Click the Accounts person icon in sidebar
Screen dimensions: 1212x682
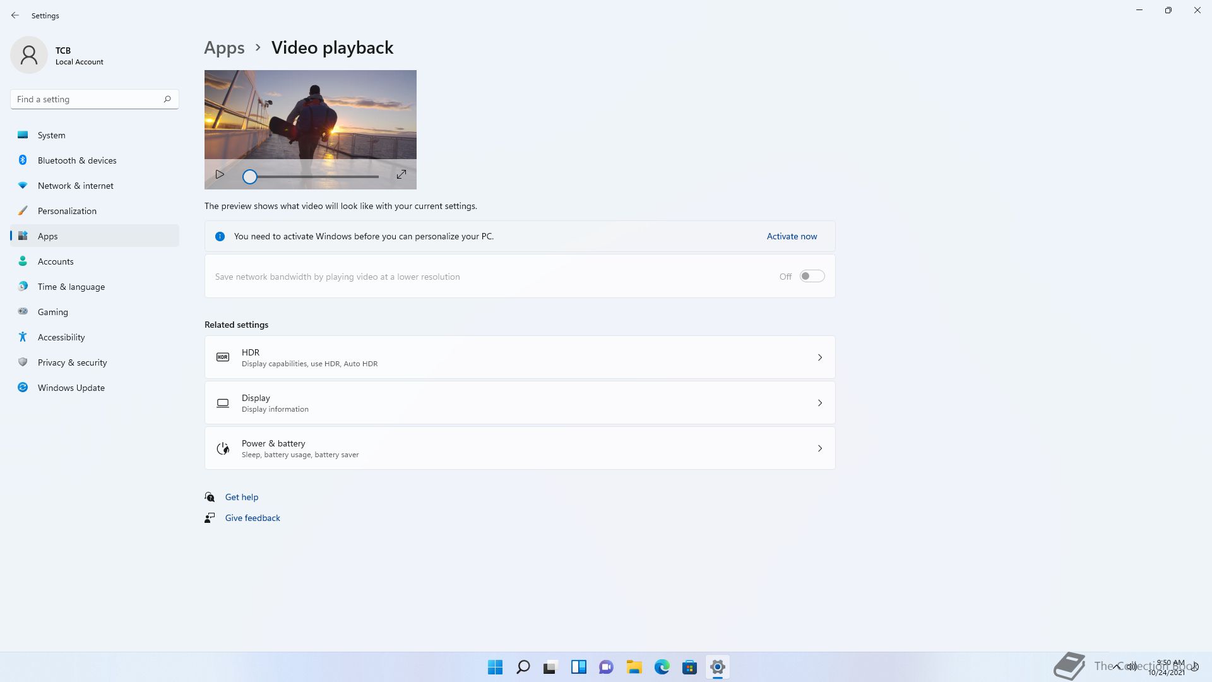[x=23, y=261]
